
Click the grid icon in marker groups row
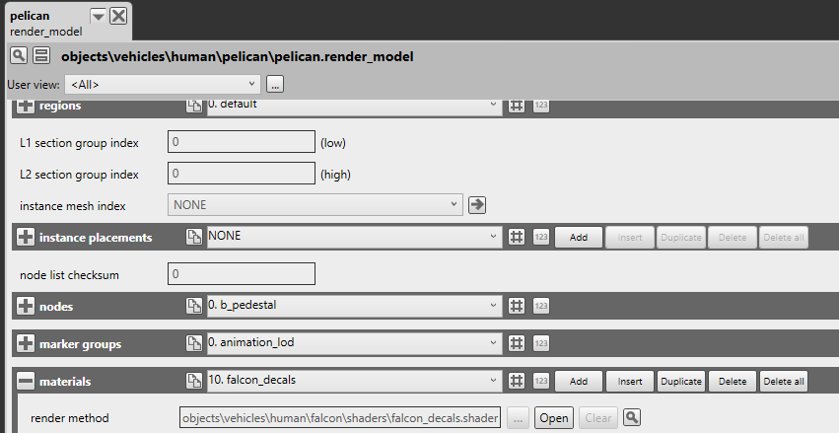[516, 343]
